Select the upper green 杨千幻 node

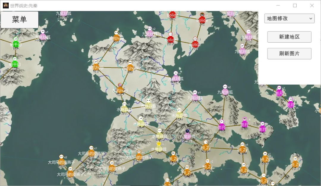16,43
